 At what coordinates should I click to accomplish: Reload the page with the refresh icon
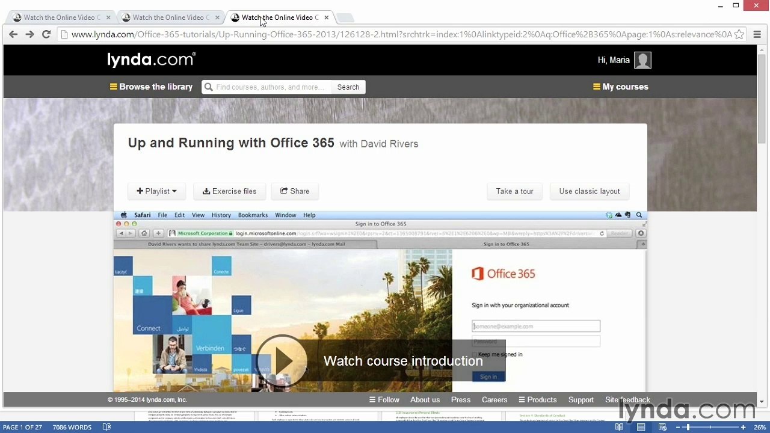(46, 34)
